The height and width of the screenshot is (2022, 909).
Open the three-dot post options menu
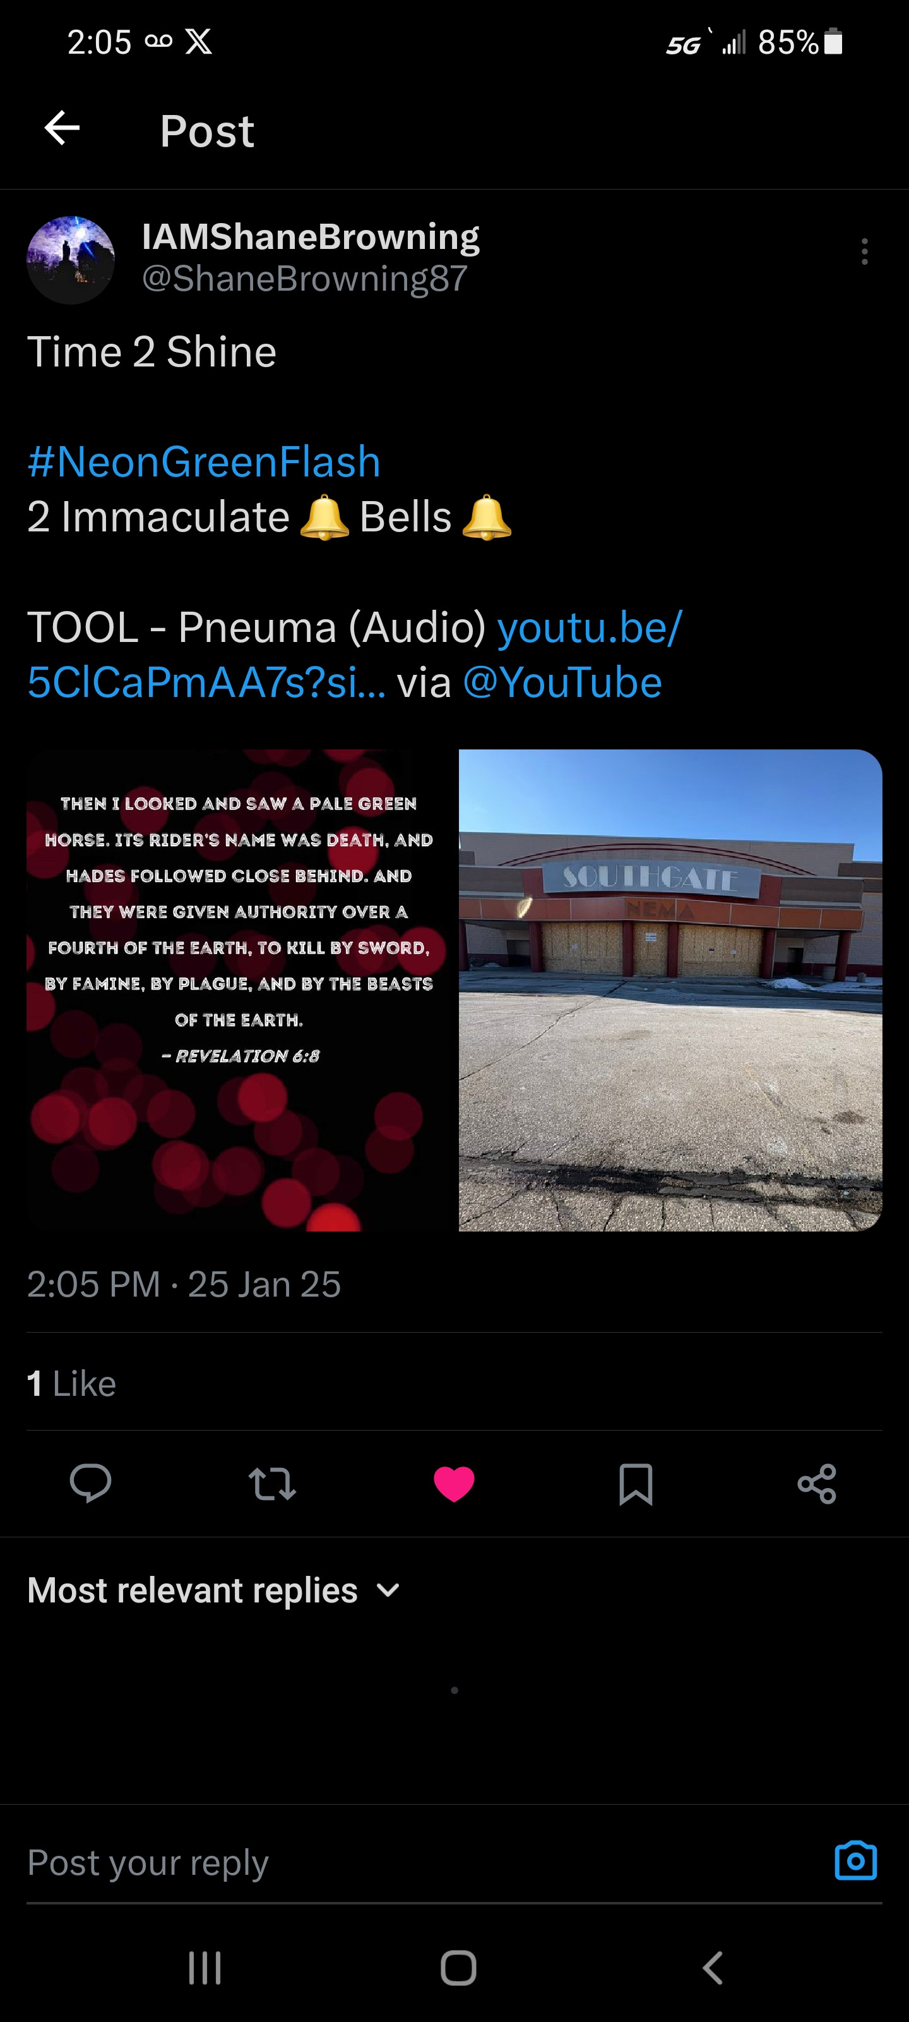coord(864,251)
